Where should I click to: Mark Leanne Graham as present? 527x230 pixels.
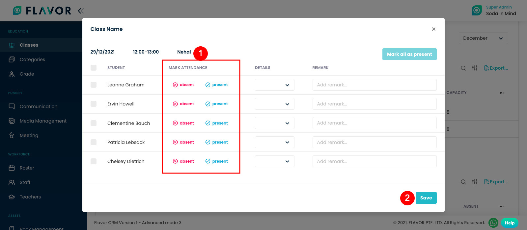click(217, 85)
